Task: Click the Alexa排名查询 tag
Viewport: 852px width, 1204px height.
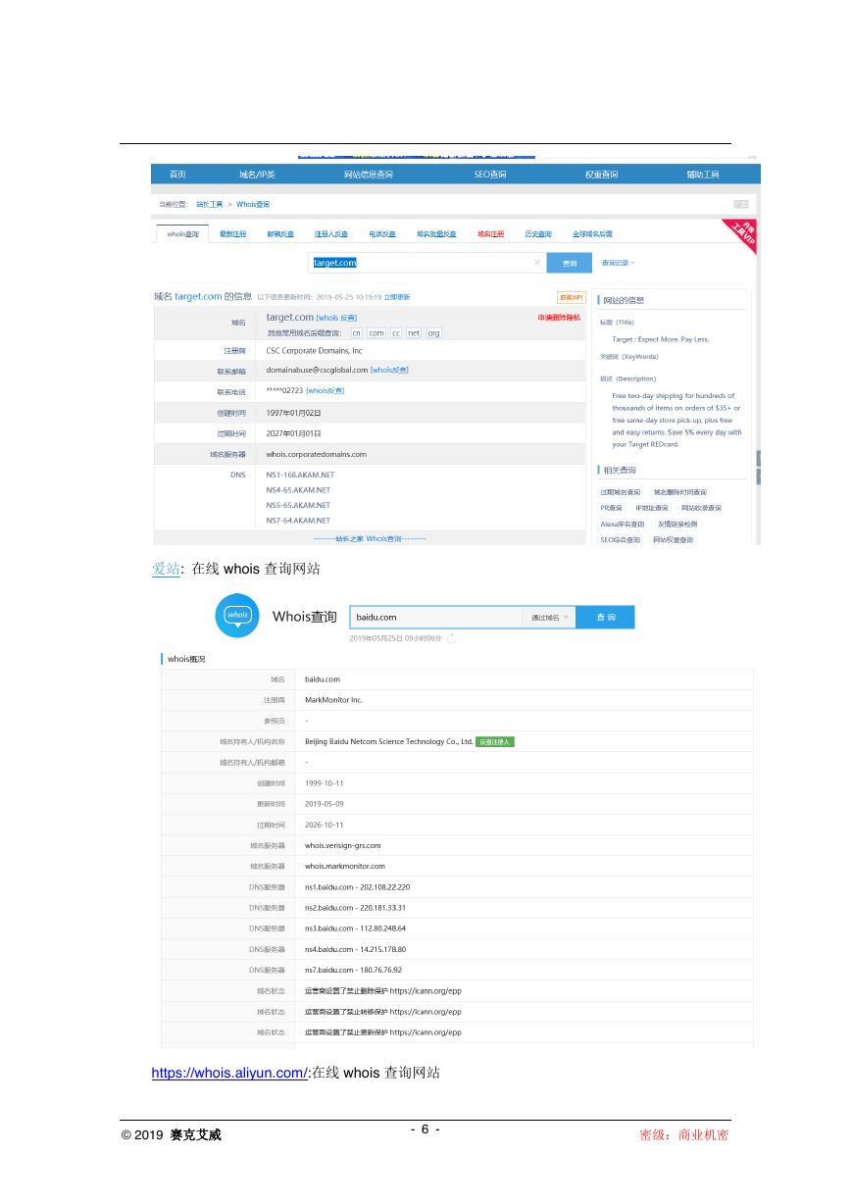Action: 623,525
